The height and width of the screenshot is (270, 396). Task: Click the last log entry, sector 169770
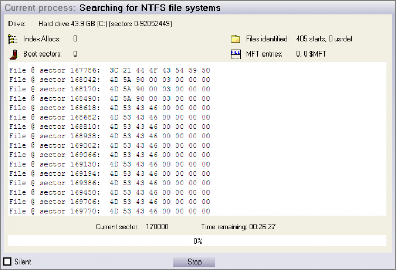click(109, 211)
